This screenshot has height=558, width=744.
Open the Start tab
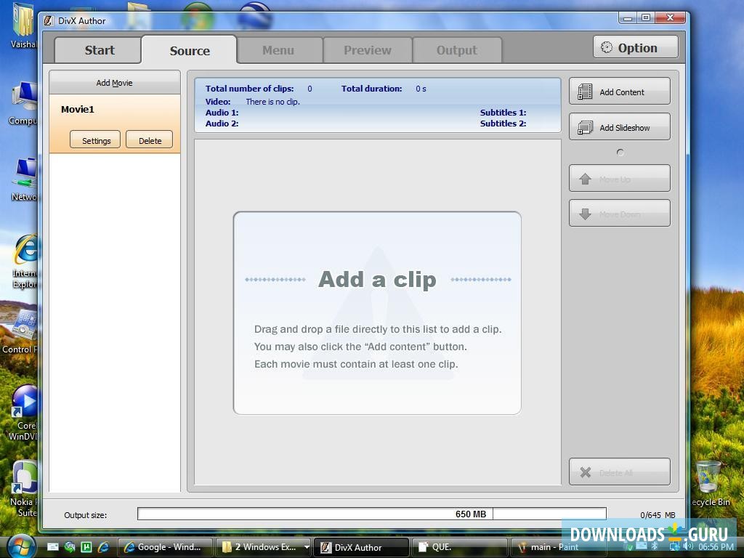pyautogui.click(x=98, y=50)
